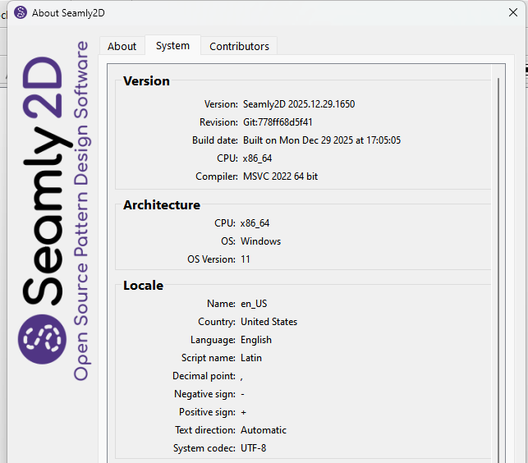Click the Git revision hash value
Image resolution: width=528 pixels, height=463 pixels.
point(278,122)
